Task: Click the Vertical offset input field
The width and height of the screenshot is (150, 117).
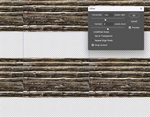Action: (x=108, y=24)
